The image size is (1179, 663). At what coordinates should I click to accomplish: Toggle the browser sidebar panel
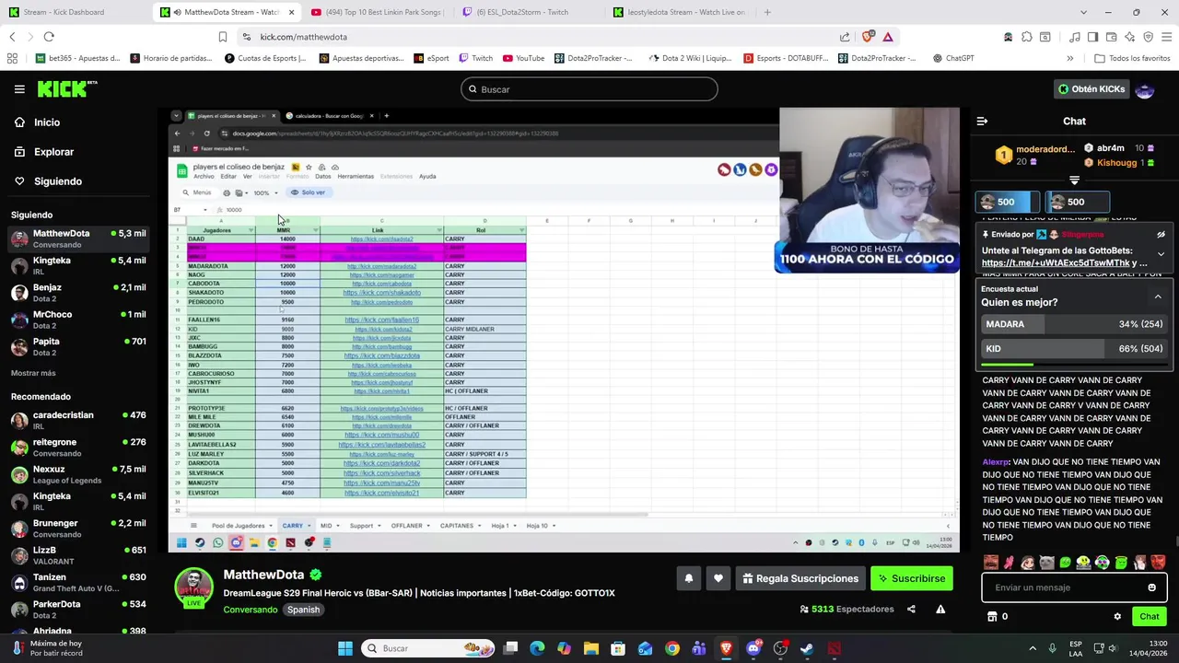click(x=1093, y=37)
